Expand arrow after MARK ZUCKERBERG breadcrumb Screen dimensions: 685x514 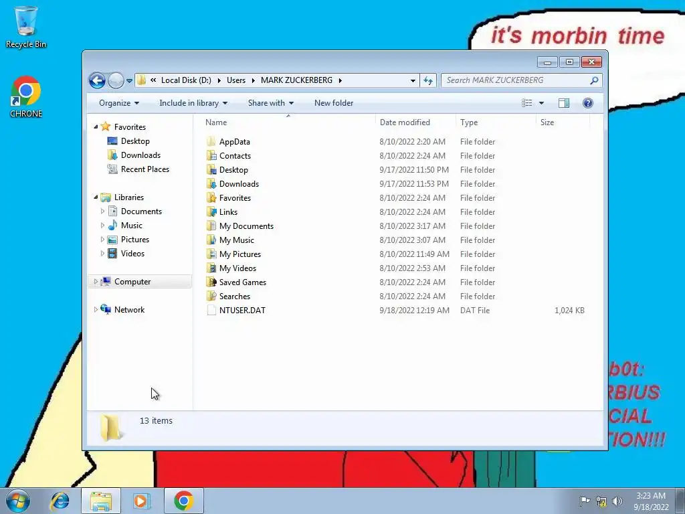(x=340, y=80)
